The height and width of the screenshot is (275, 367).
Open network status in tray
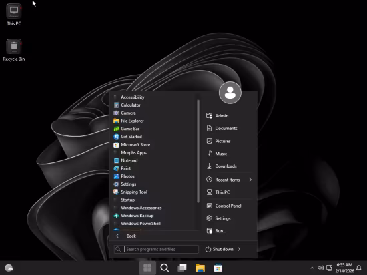tap(329, 268)
